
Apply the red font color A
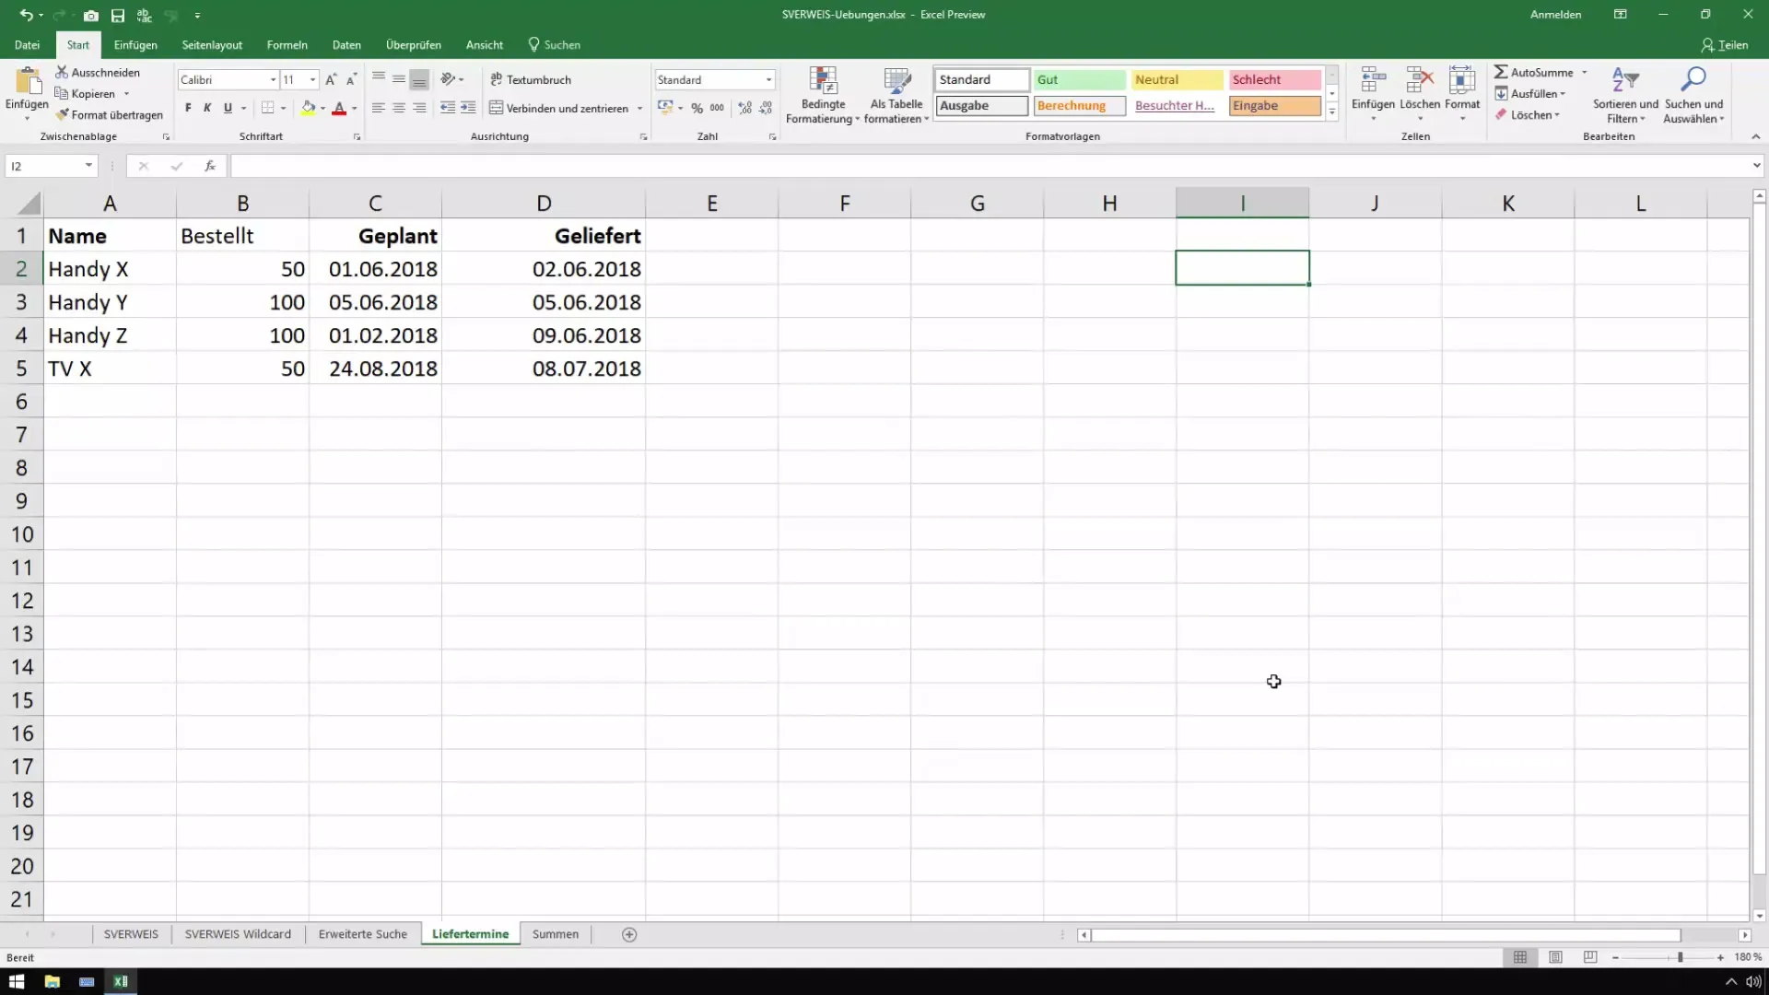pyautogui.click(x=339, y=108)
